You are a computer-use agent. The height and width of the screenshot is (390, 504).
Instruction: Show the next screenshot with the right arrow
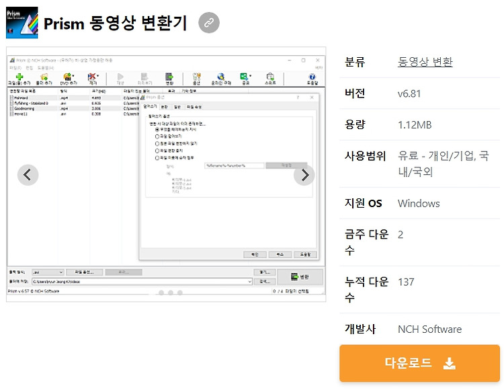pyautogui.click(x=304, y=175)
